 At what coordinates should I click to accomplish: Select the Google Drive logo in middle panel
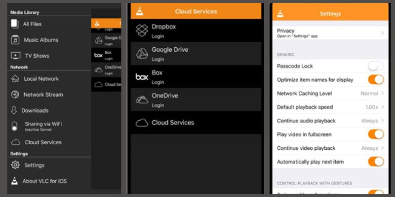point(142,54)
